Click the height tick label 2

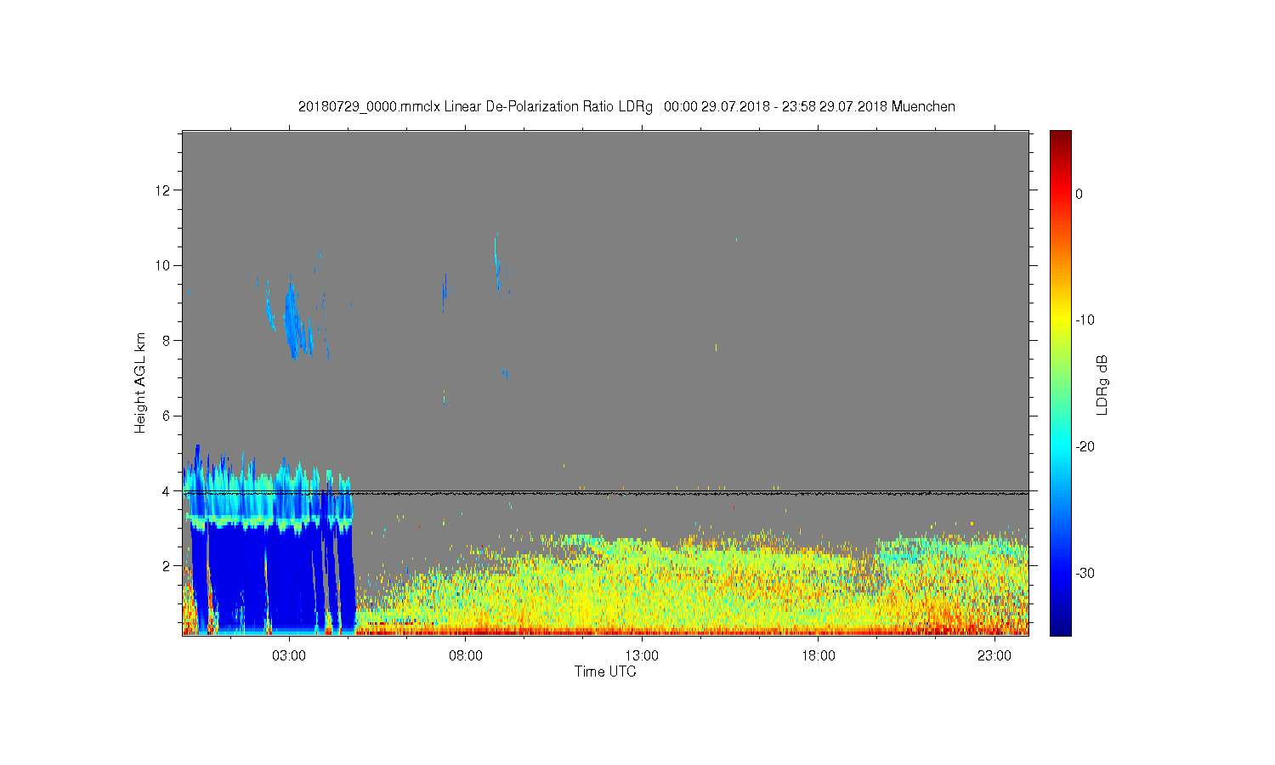point(166,566)
